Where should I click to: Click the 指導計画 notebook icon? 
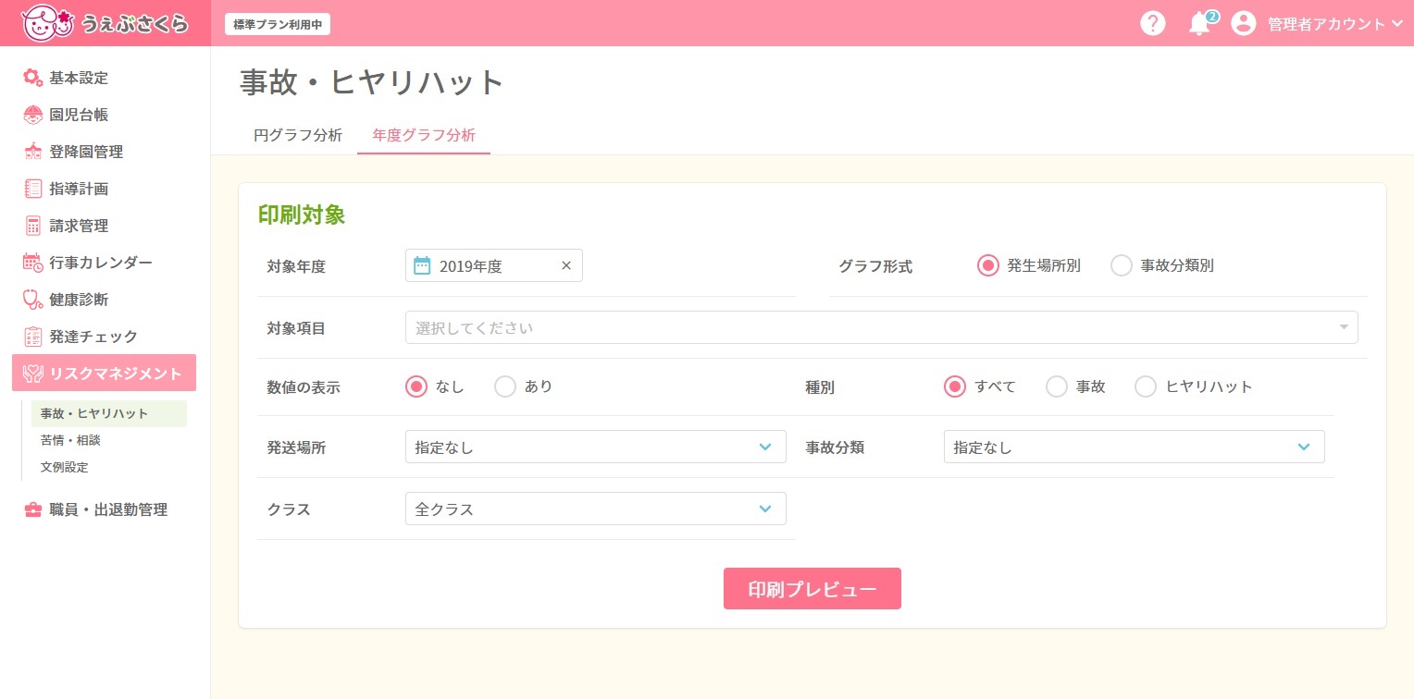coord(33,189)
